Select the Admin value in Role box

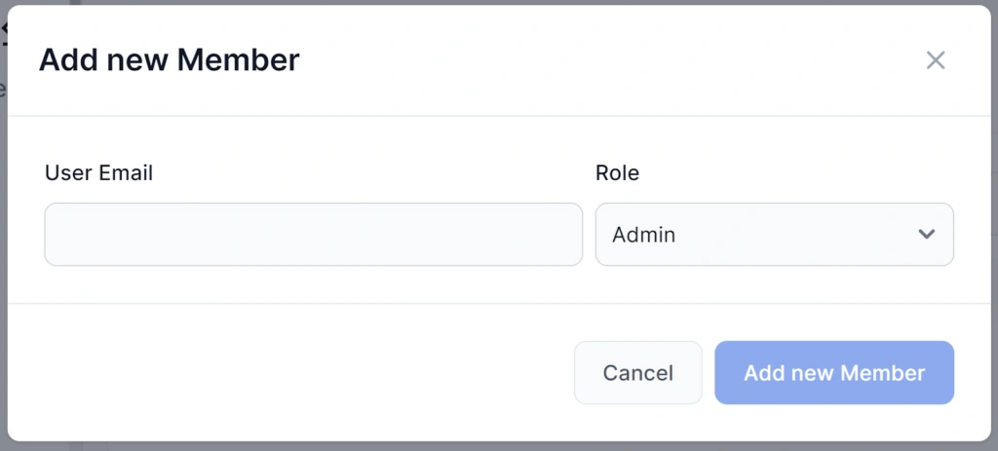pos(644,235)
